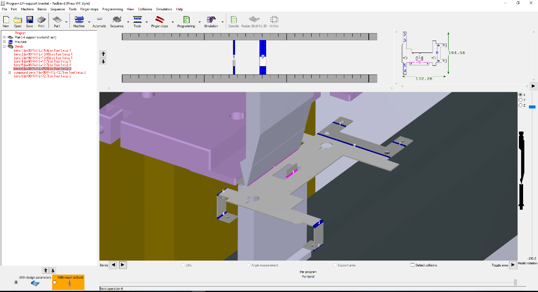Open the Sequence toolbar dropdown arrow
The height and width of the screenshot is (292, 538).
click(x=128, y=22)
